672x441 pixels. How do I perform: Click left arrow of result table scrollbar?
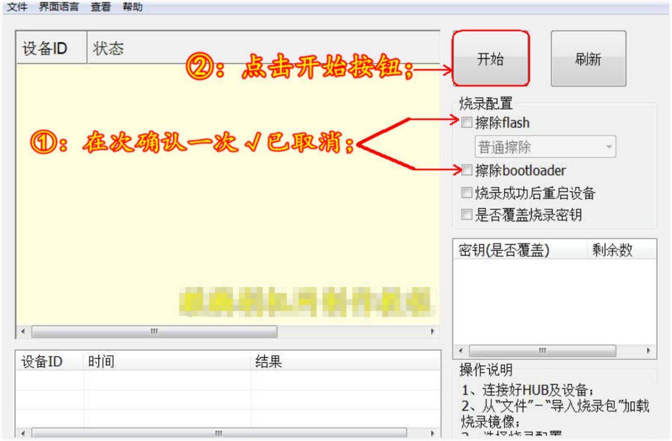[23, 433]
